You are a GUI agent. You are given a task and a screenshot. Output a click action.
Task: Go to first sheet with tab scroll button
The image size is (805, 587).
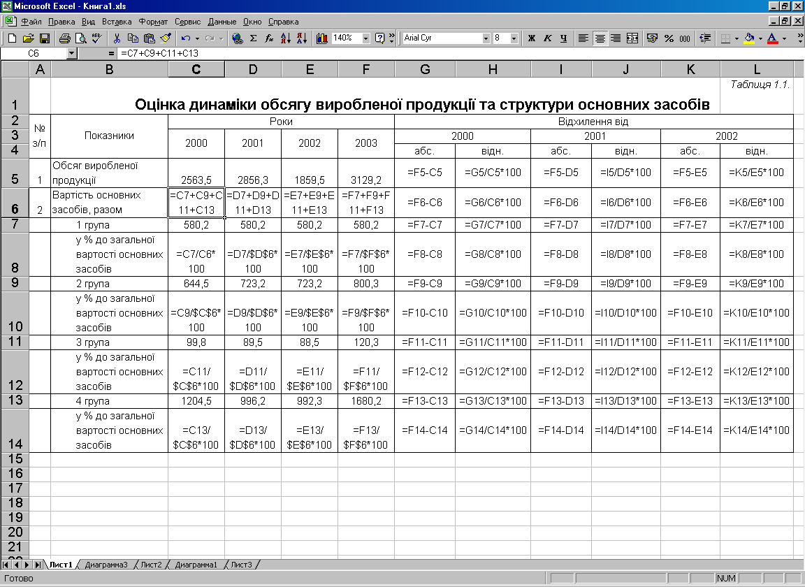pos(6,565)
